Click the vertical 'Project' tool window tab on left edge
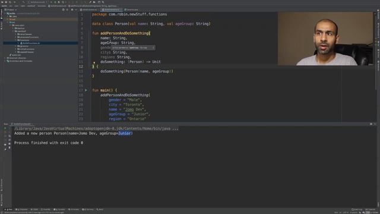The width and height of the screenshot is (380, 214). 1,14
